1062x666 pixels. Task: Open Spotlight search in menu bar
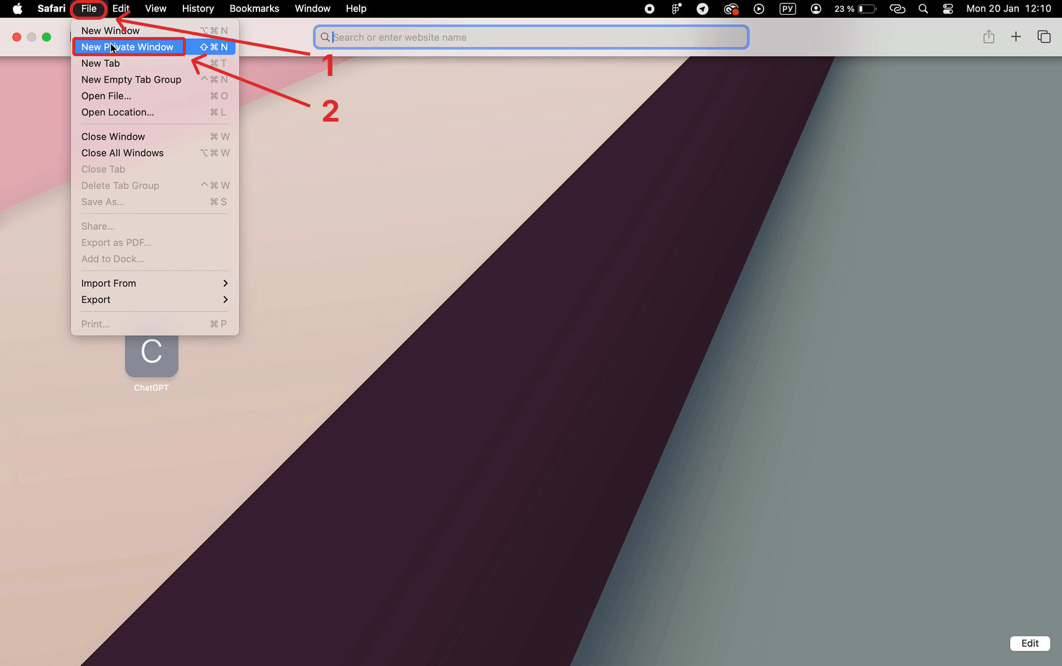(923, 9)
